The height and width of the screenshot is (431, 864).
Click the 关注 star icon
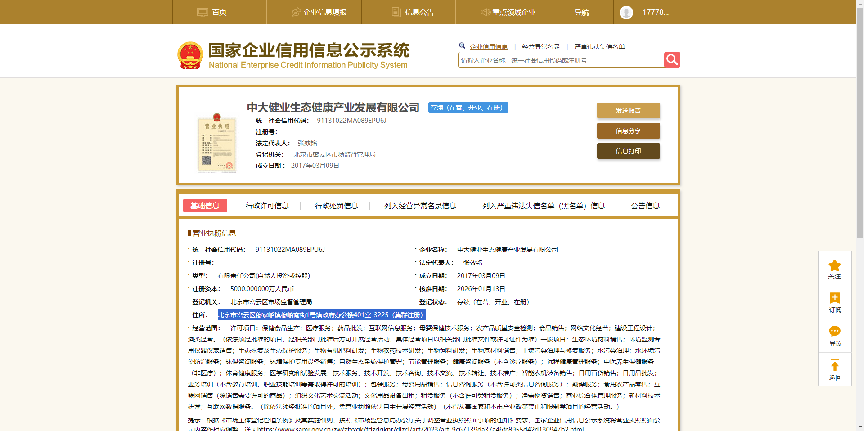[x=835, y=265]
